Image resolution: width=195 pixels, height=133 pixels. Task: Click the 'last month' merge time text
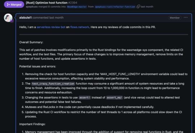(x=147, y=7)
